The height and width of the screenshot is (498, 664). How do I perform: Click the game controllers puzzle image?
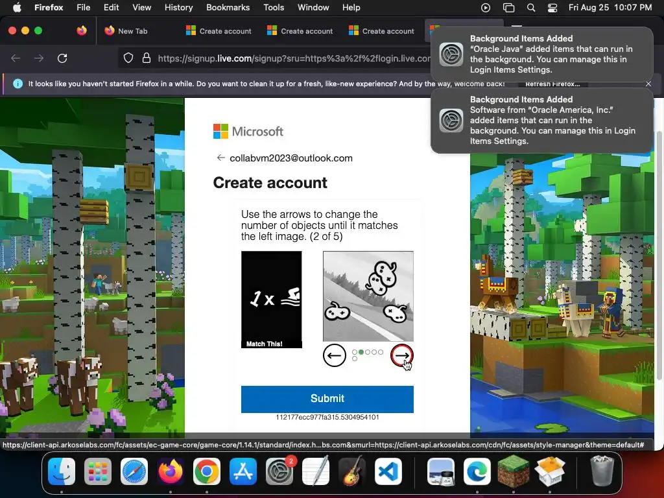click(x=368, y=296)
